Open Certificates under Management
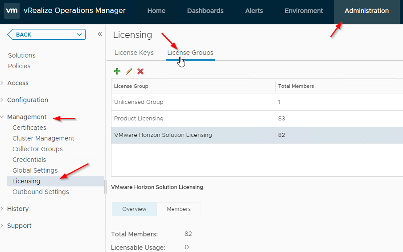Viewport: 403px width, 252px height. pos(29,128)
